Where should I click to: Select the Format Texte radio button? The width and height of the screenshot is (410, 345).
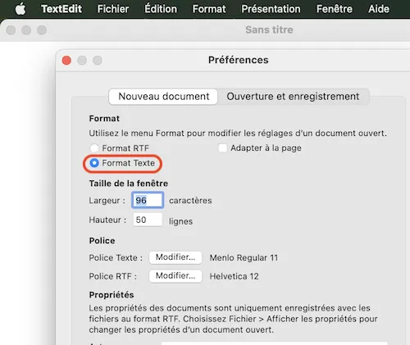(94, 163)
